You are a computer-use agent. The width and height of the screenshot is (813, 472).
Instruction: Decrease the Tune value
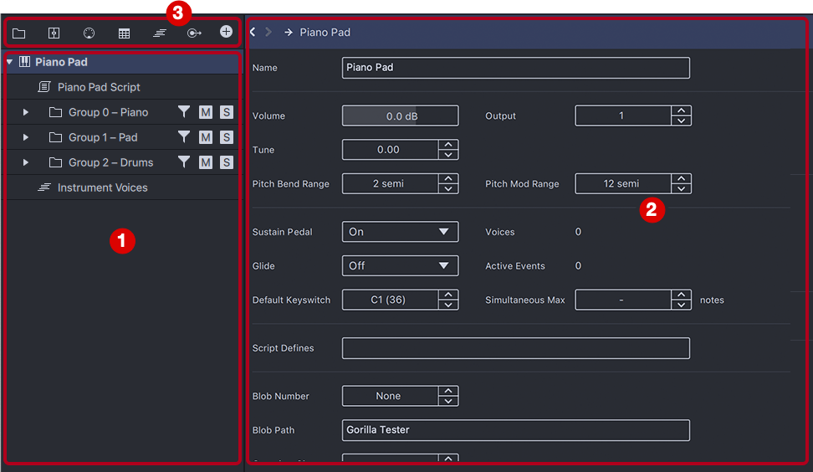pos(448,155)
